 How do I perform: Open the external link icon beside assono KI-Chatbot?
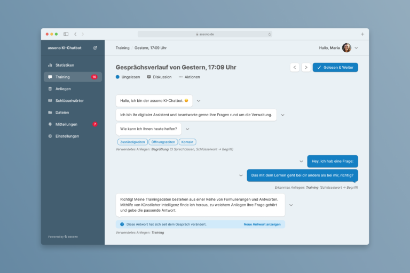[95, 48]
